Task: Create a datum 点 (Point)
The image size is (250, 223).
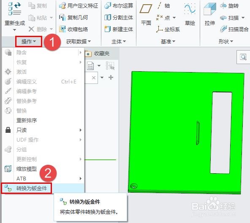Action: [163, 18]
